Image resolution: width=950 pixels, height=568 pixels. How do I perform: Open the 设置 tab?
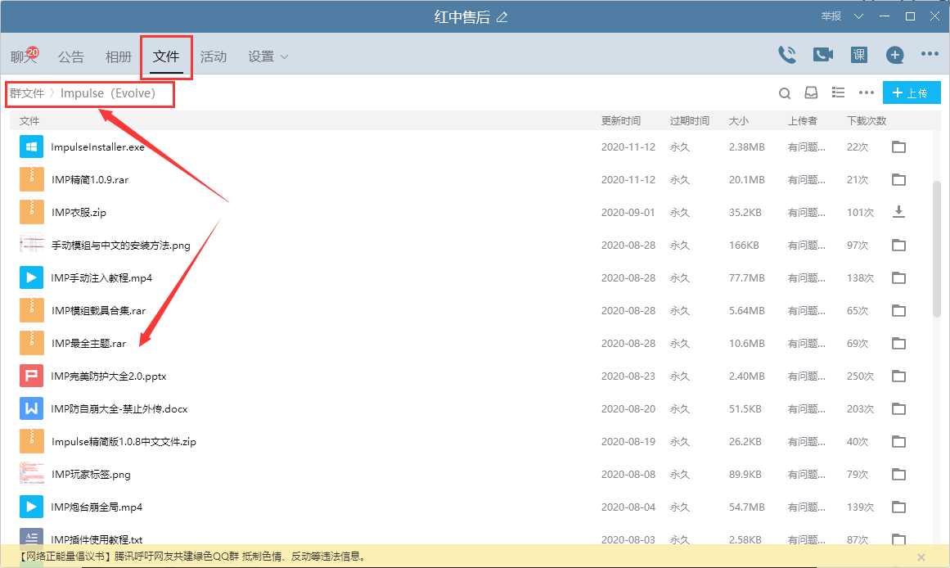coord(261,56)
